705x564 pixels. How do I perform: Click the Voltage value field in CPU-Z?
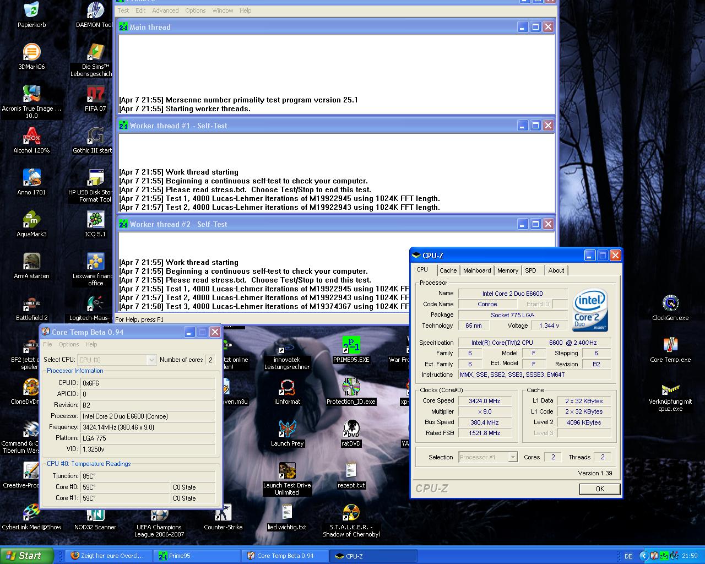[550, 326]
